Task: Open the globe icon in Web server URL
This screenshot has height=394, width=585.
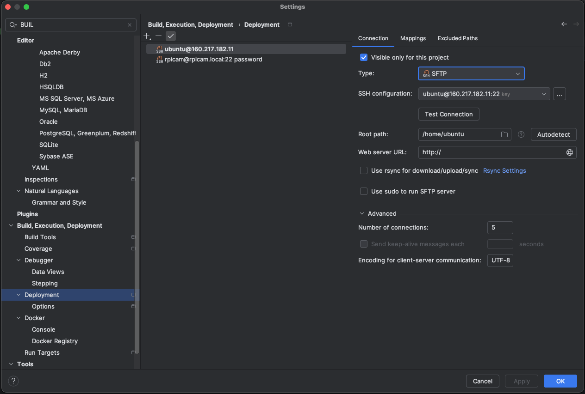Action: pyautogui.click(x=570, y=152)
